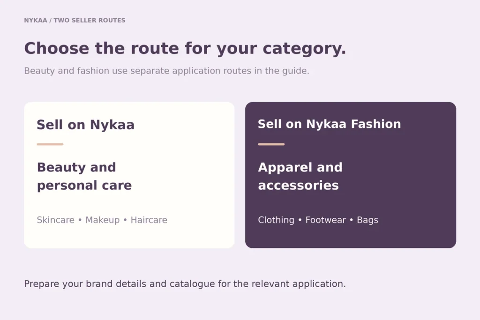
Task: Select the Sell on Nykaa card title
Action: (85, 125)
